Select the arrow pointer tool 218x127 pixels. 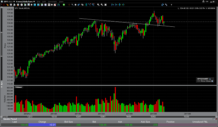click(73, 5)
